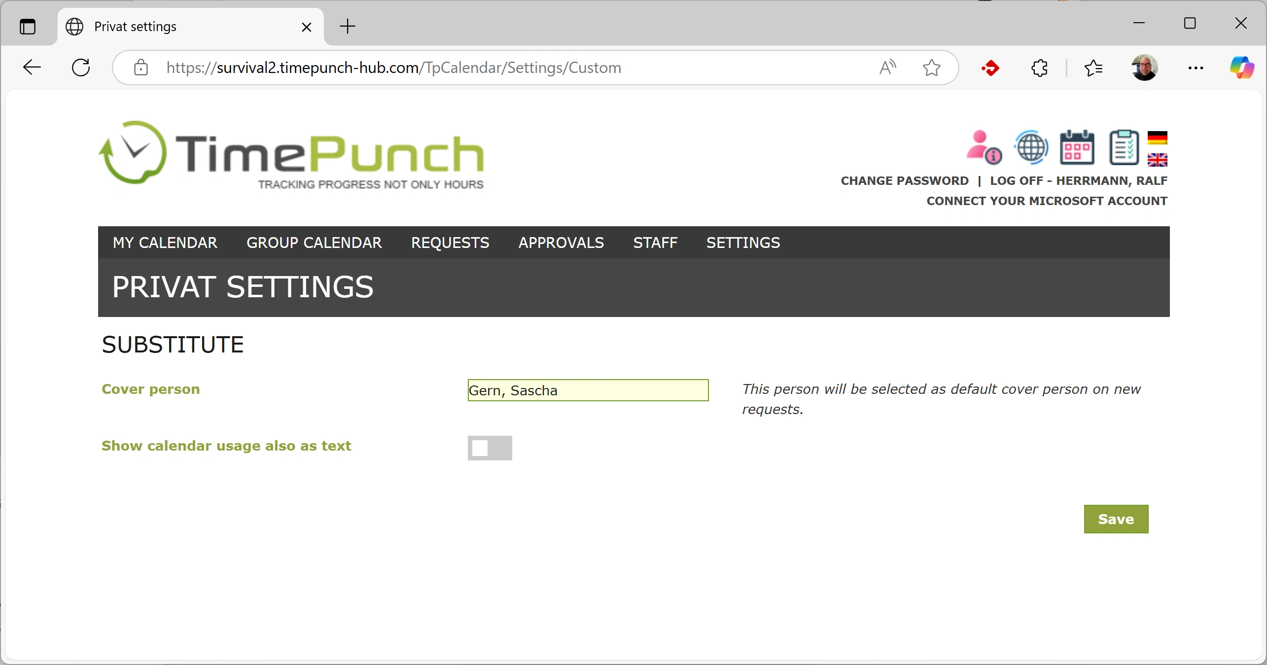The height and width of the screenshot is (665, 1267).
Task: Go back with the browser back arrow
Action: 32,68
